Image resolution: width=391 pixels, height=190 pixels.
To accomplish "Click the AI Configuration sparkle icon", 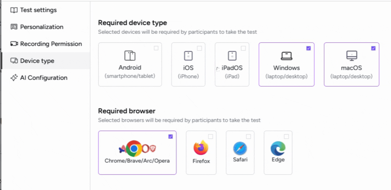I will (14, 78).
